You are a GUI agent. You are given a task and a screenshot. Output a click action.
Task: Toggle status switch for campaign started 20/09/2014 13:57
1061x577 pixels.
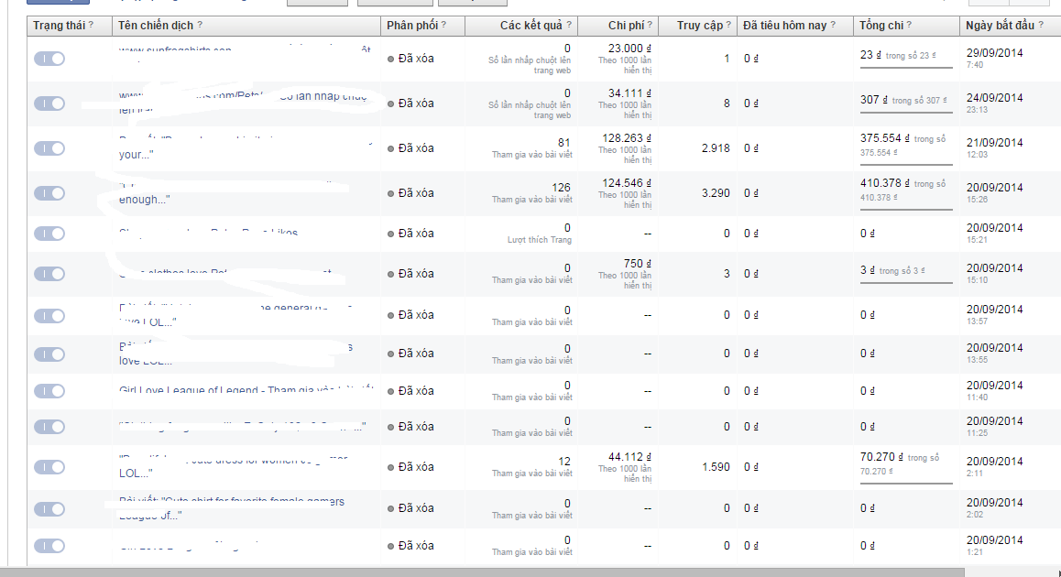(x=49, y=316)
